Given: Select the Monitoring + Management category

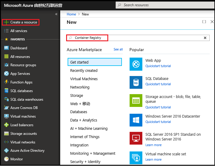Looking at the screenshot, I should (93, 153).
